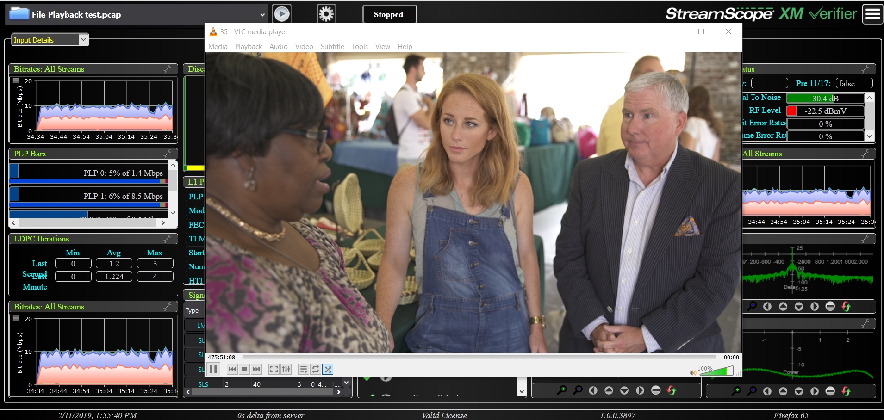The height and width of the screenshot is (420, 884).
Task: Click the PLP 1: 6% of 8.5 Mbps bar
Action: click(88, 197)
